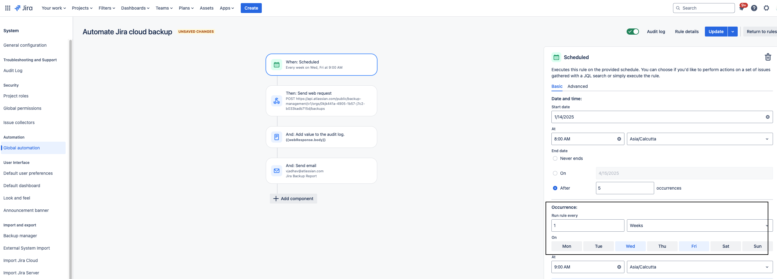Open the Plans dropdown

186,8
